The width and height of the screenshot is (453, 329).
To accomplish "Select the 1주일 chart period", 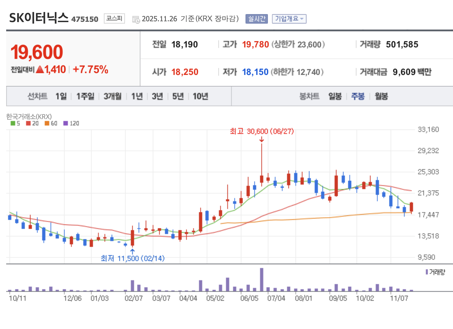I will coord(85,96).
